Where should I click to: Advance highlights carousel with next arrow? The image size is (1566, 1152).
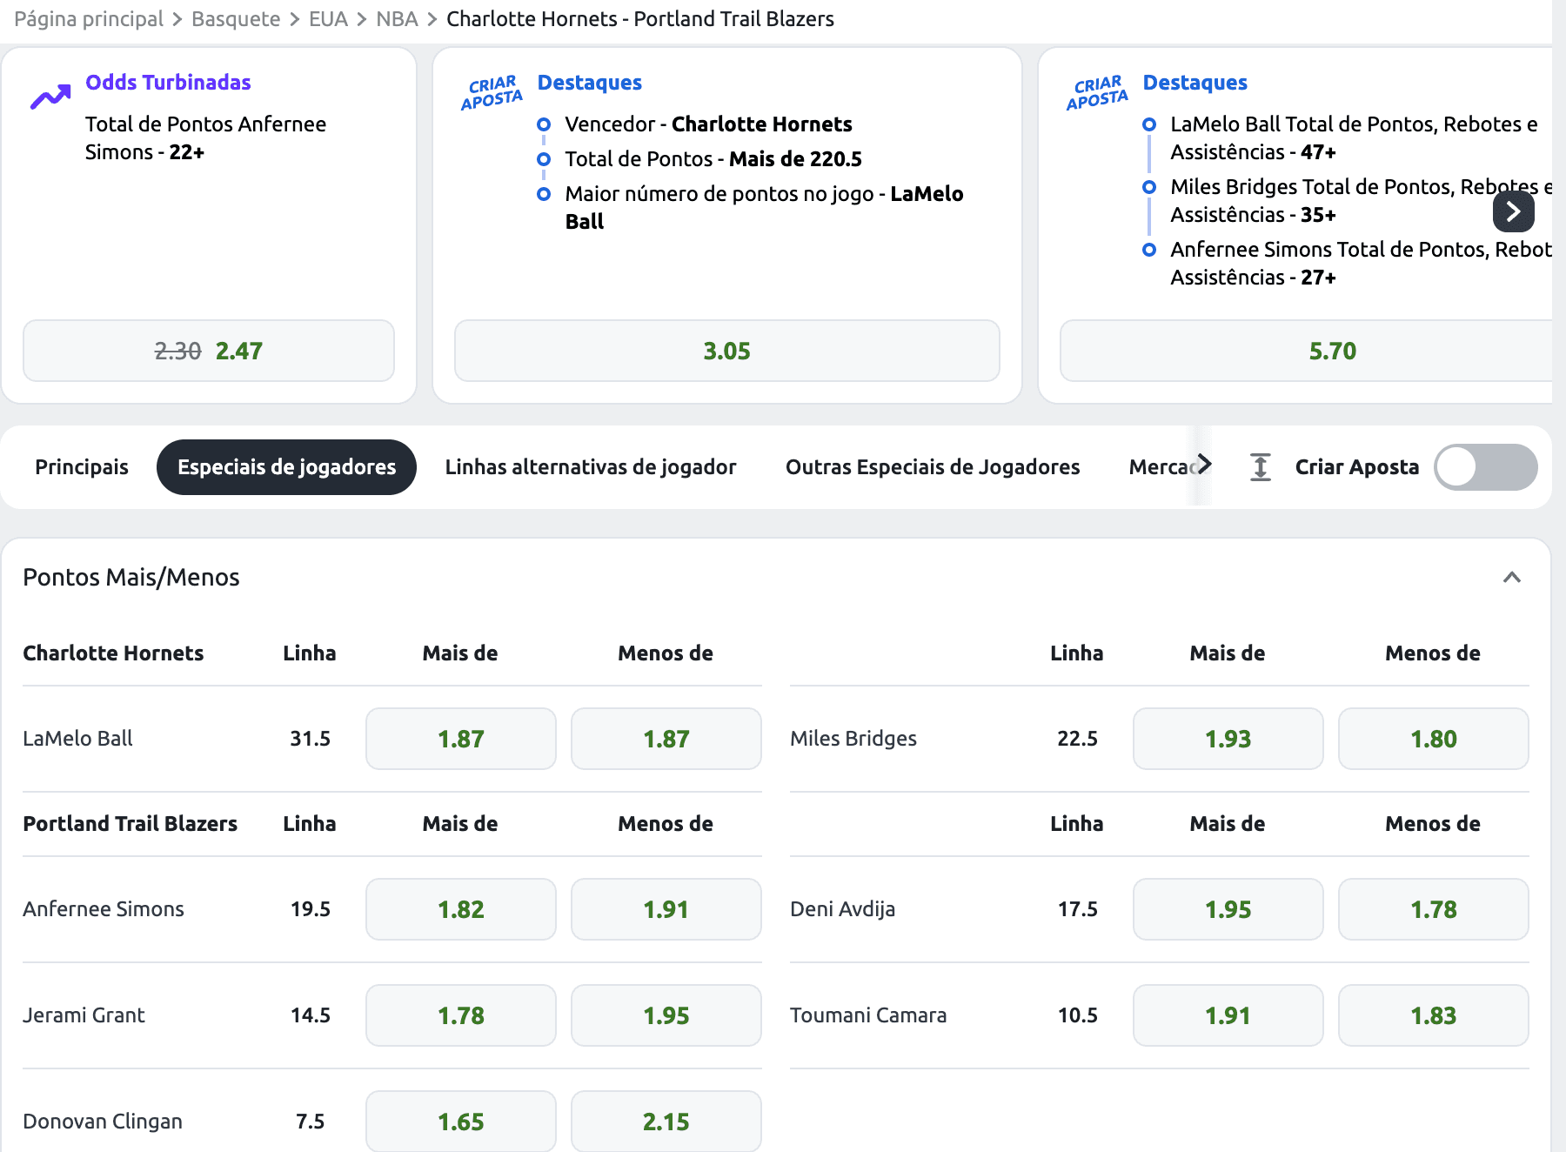(1513, 211)
